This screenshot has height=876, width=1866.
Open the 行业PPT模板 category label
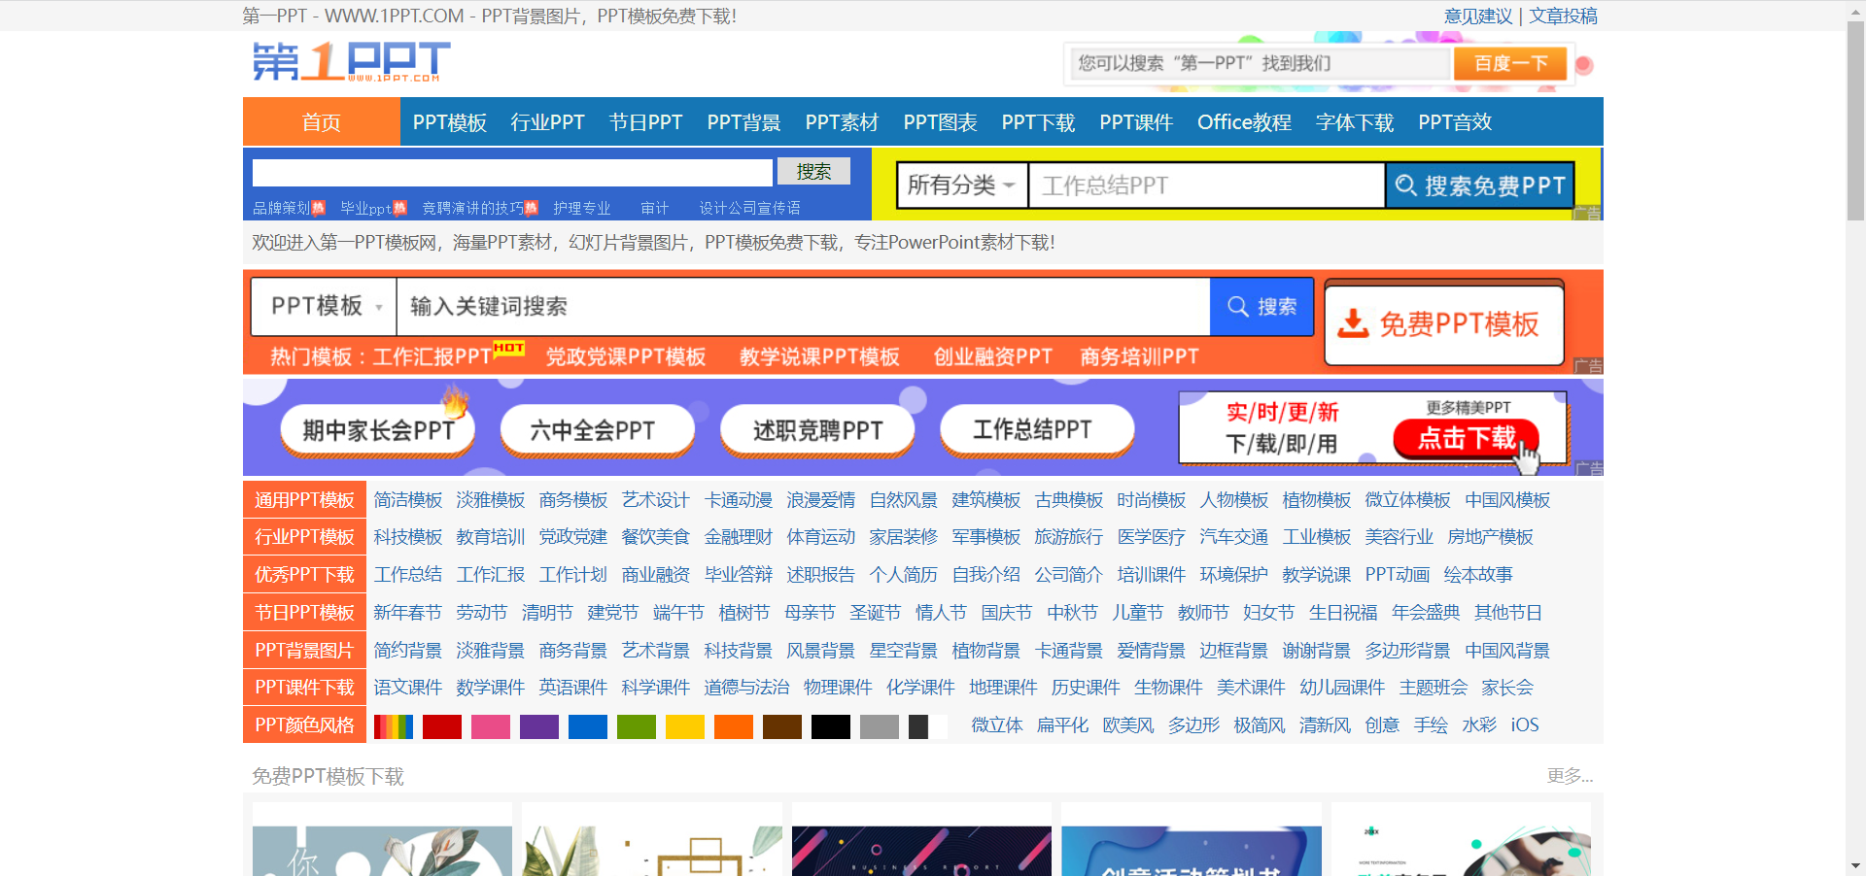304,537
